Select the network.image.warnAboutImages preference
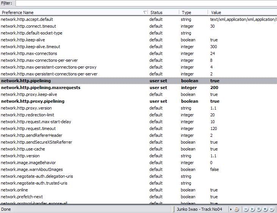 coord(32,169)
